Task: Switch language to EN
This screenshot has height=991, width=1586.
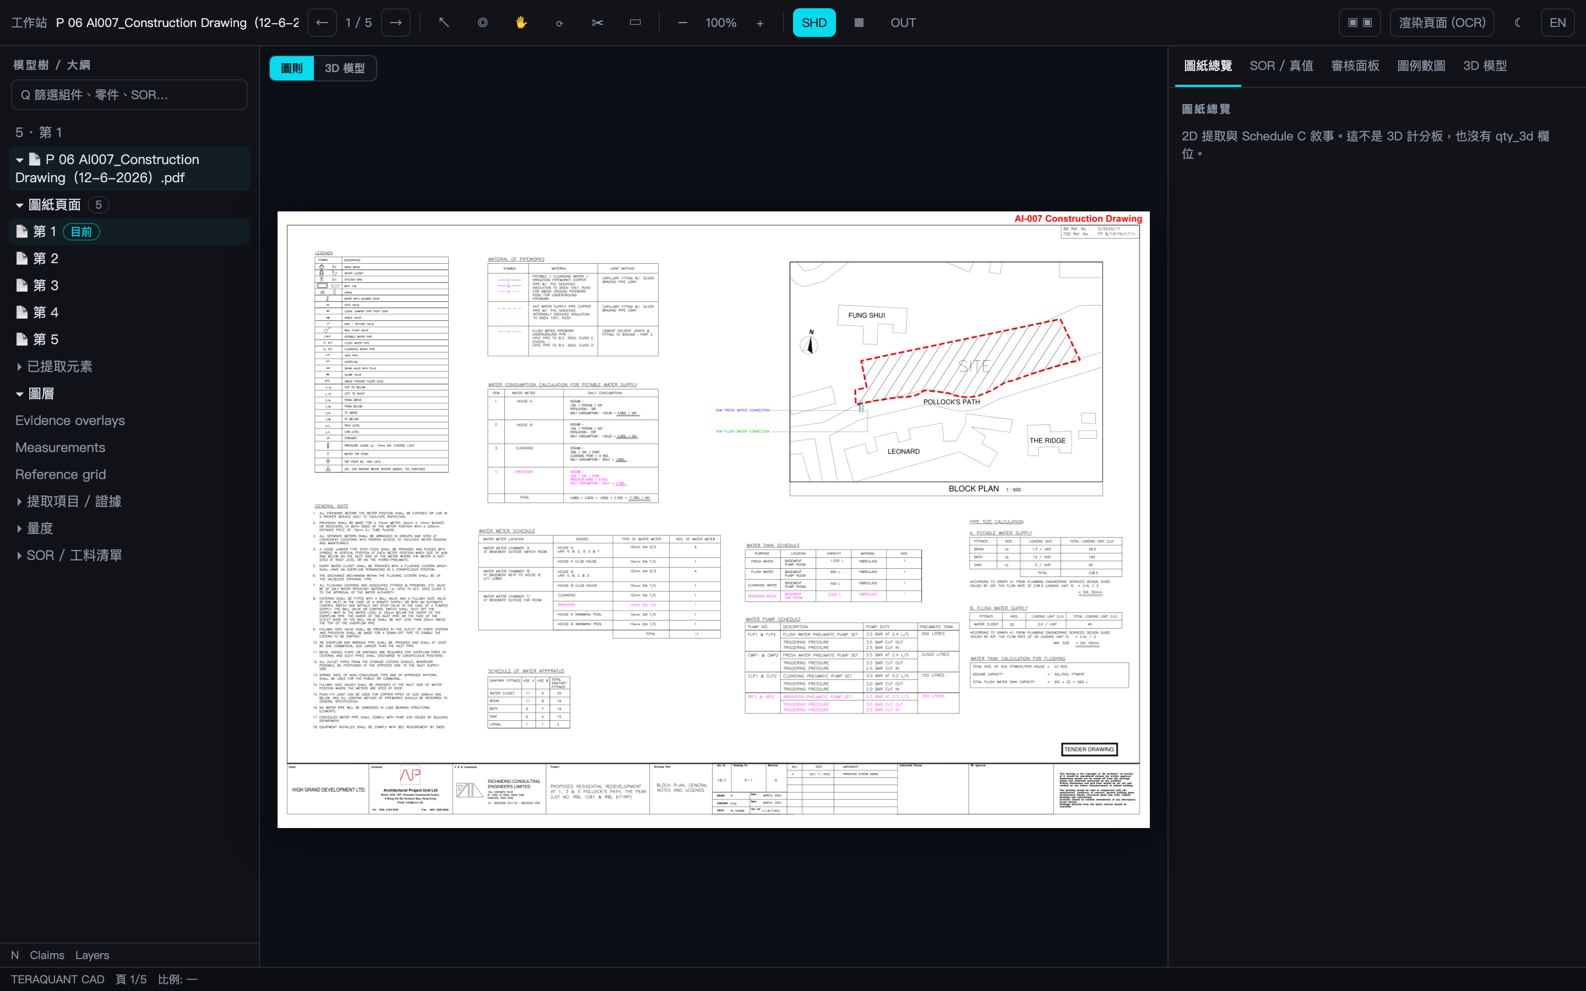Action: [1557, 23]
